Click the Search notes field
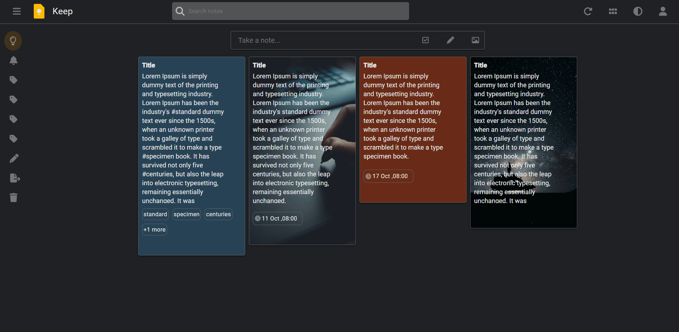Viewport: 679px width, 332px height. 291,11
